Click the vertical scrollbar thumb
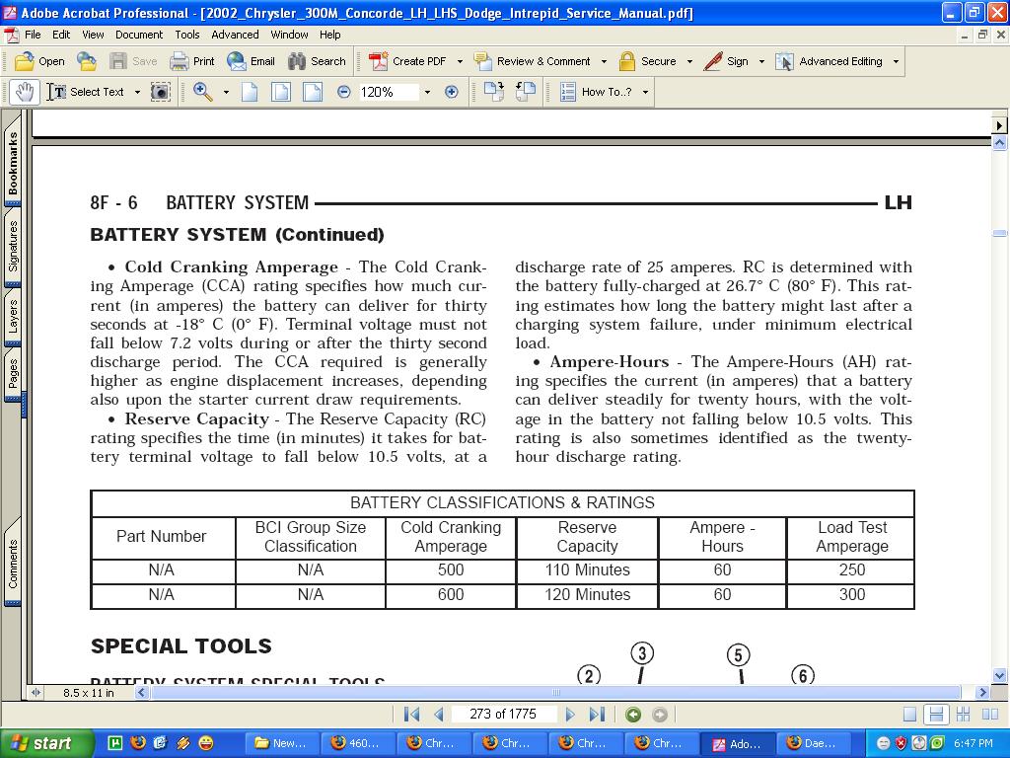This screenshot has height=758, width=1010. (1000, 233)
